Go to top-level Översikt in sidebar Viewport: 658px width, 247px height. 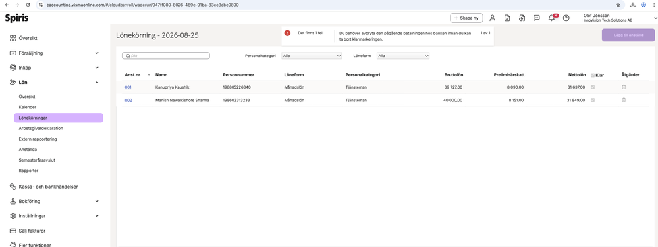click(x=28, y=38)
